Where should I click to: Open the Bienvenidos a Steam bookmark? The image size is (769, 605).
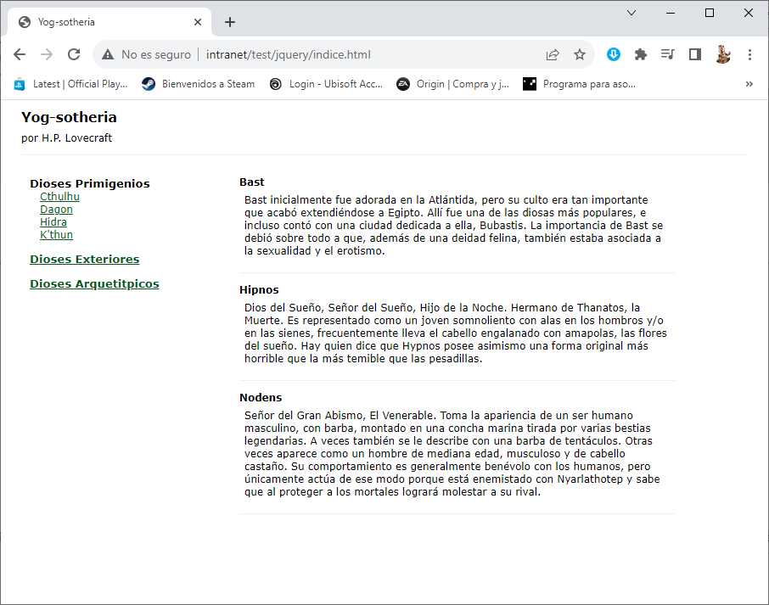click(x=199, y=84)
